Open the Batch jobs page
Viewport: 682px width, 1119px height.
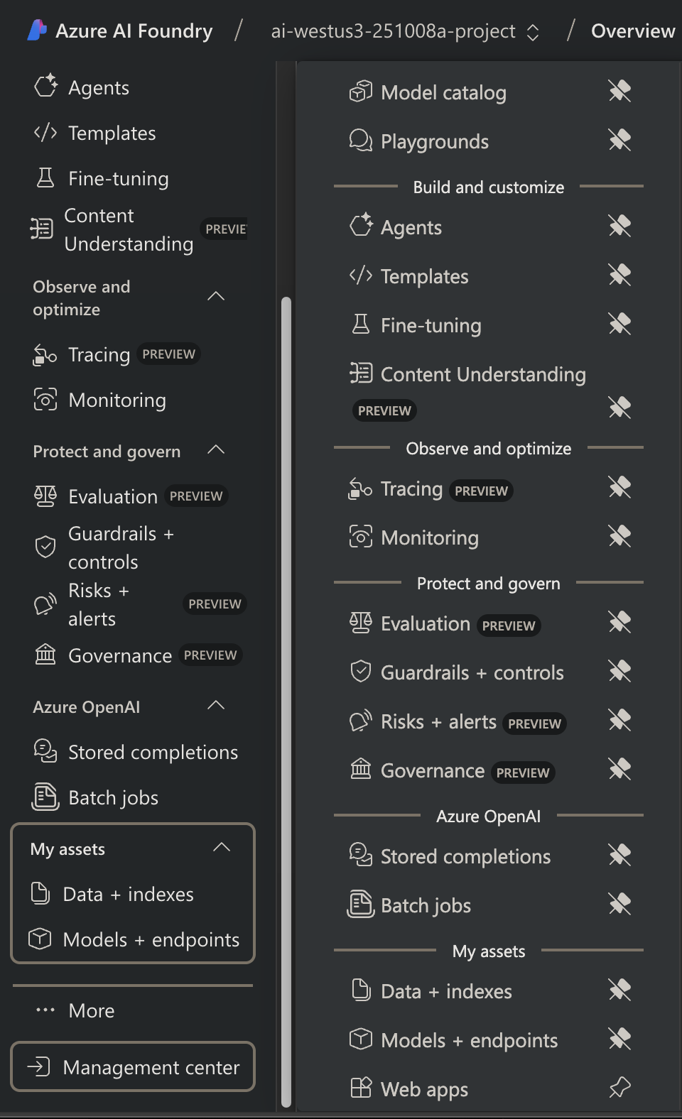112,797
